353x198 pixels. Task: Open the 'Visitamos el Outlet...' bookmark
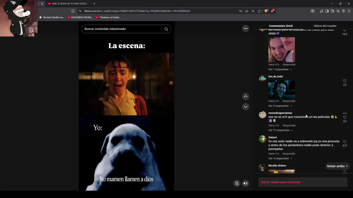(108, 17)
